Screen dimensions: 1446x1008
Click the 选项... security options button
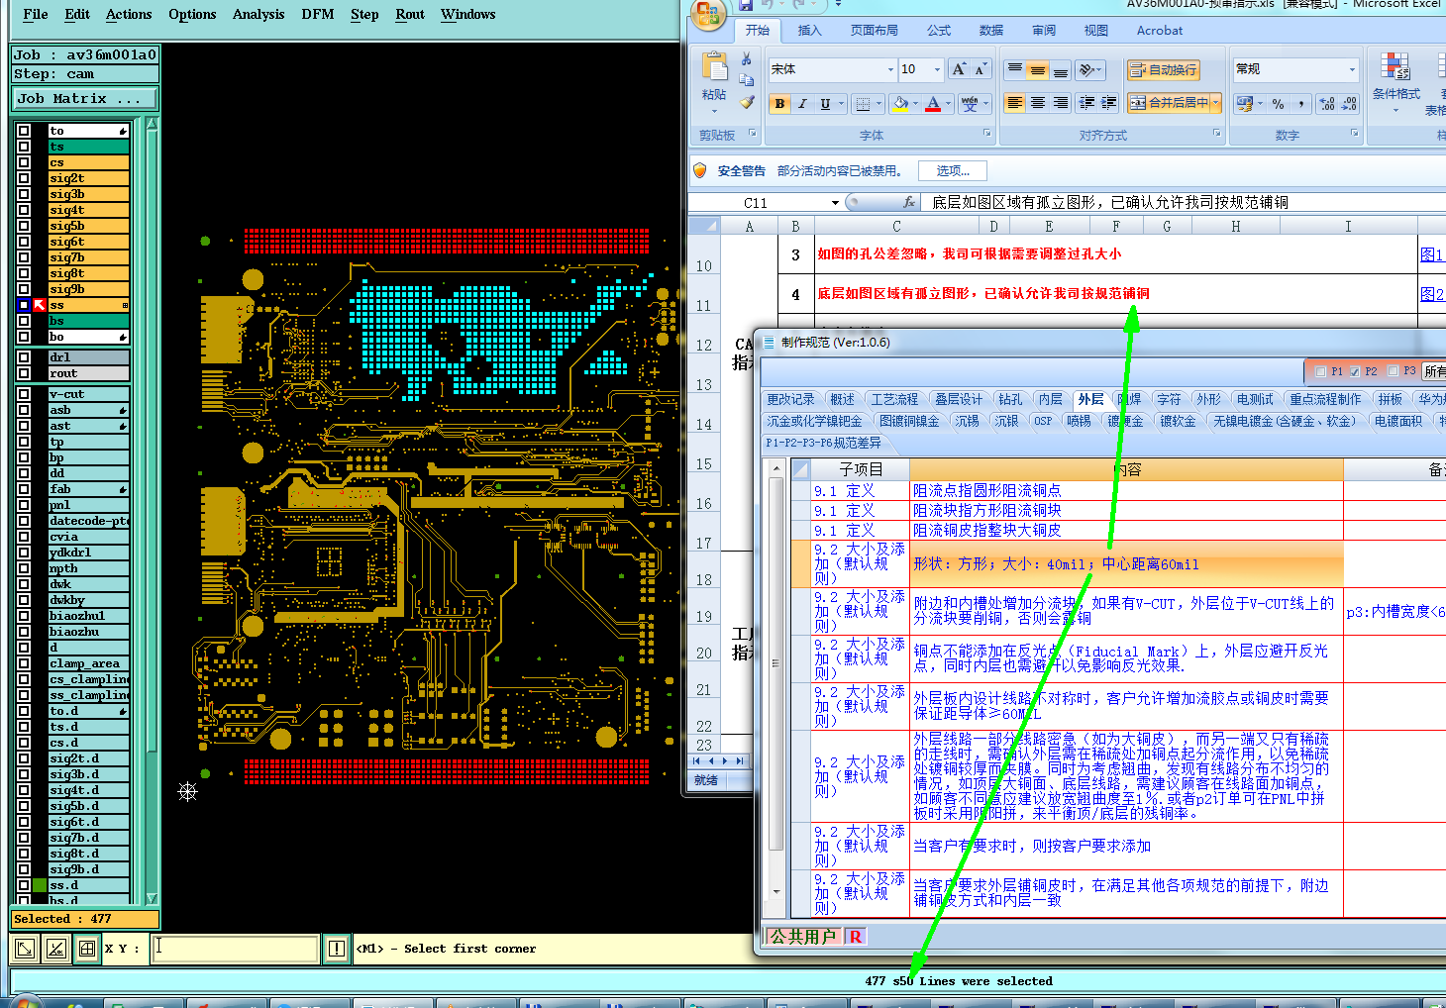pos(953,171)
